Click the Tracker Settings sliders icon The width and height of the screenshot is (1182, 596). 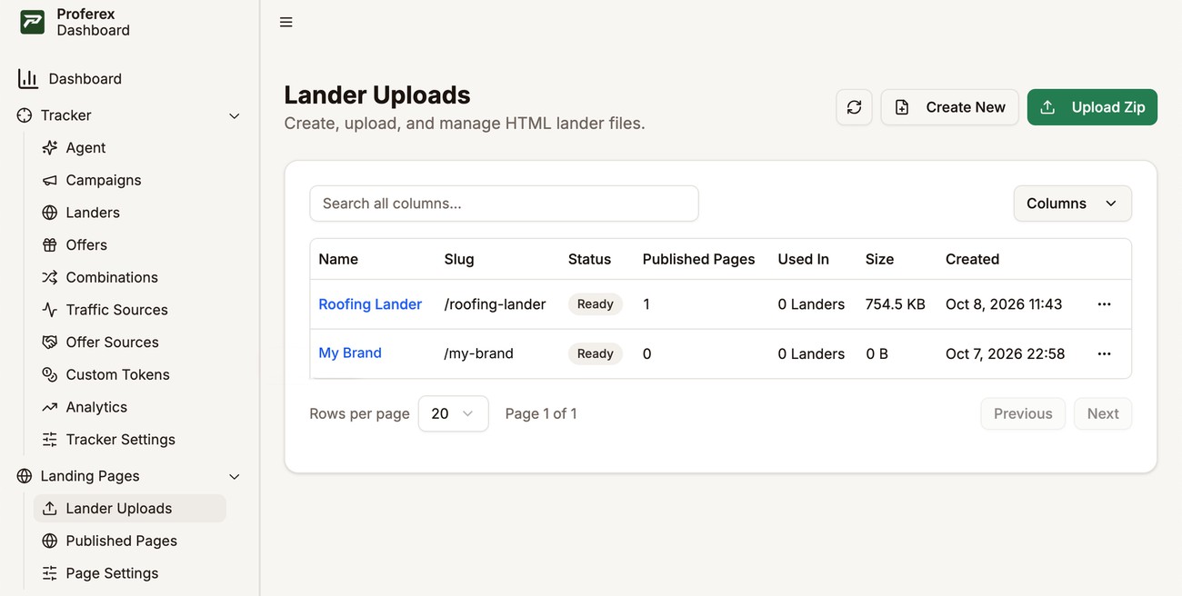pyautogui.click(x=50, y=440)
